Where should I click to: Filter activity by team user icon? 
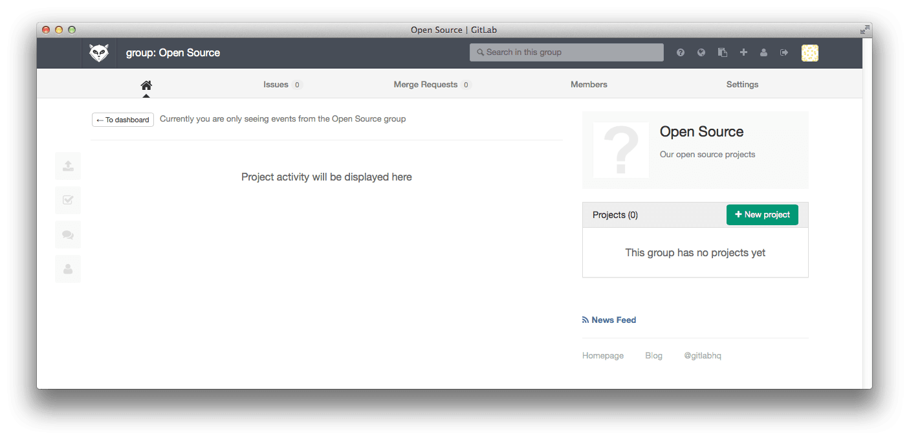(x=68, y=269)
